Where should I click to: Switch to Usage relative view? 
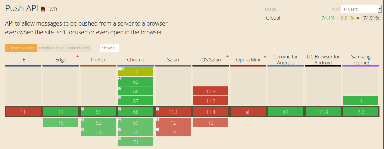(51, 48)
